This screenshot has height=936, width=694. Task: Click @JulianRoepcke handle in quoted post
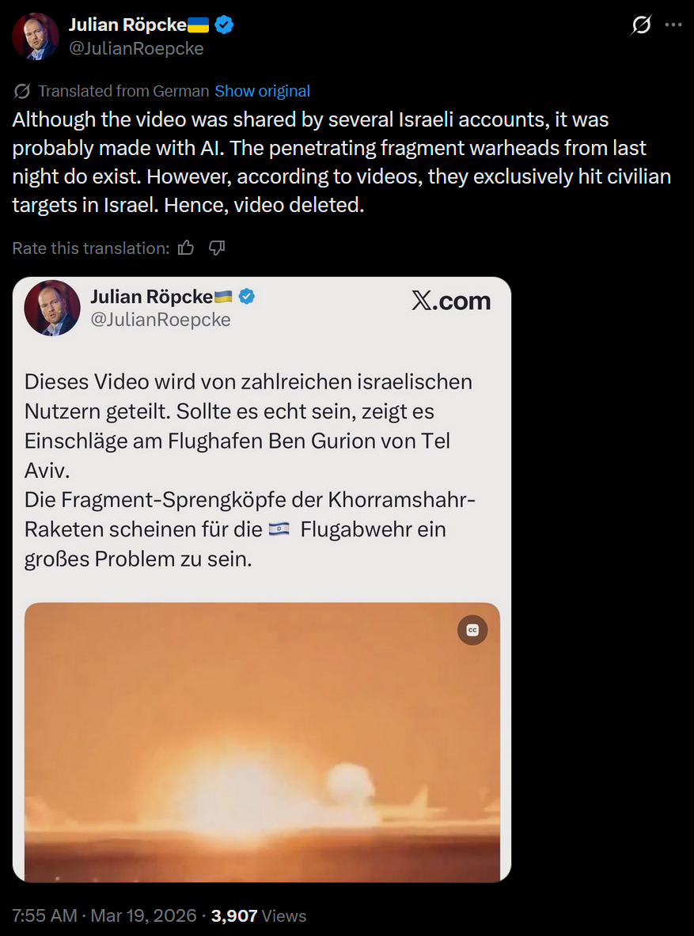160,320
